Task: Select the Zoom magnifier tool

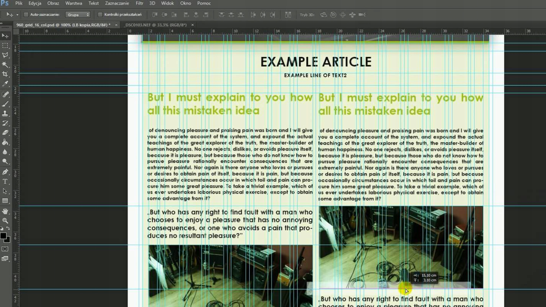Action: (5, 221)
